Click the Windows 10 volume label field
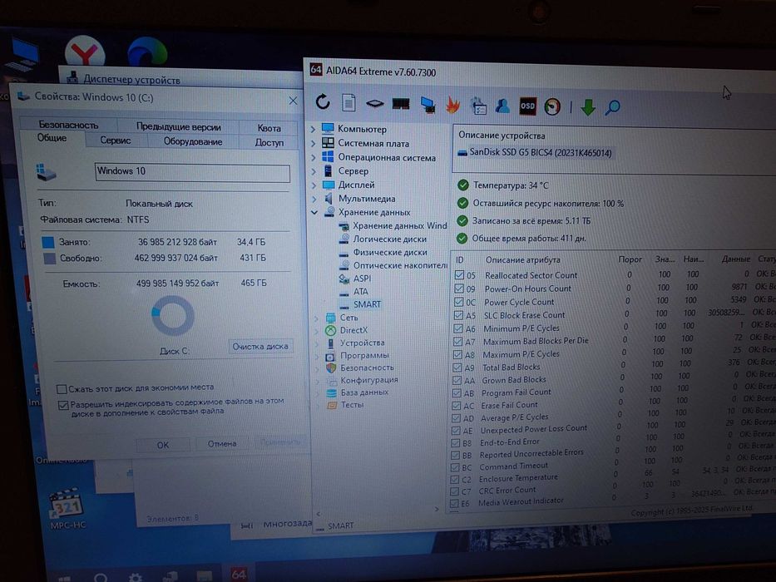This screenshot has height=582, width=776. pyautogui.click(x=192, y=172)
